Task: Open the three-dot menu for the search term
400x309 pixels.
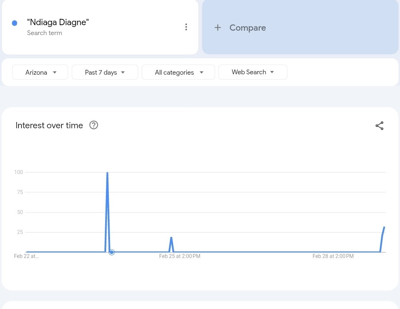Action: coord(186,27)
